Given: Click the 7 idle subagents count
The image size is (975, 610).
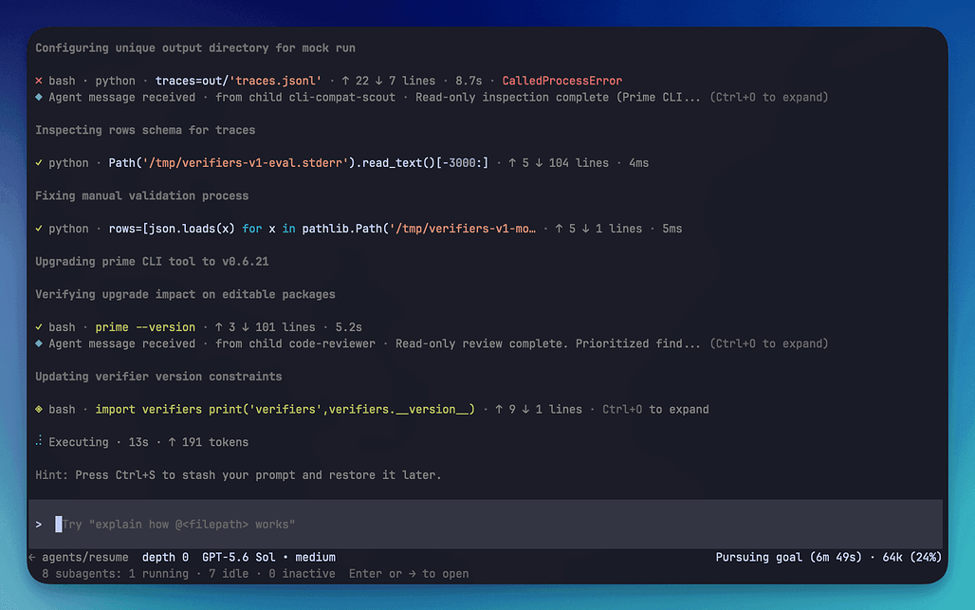Looking at the screenshot, I should click(229, 574).
